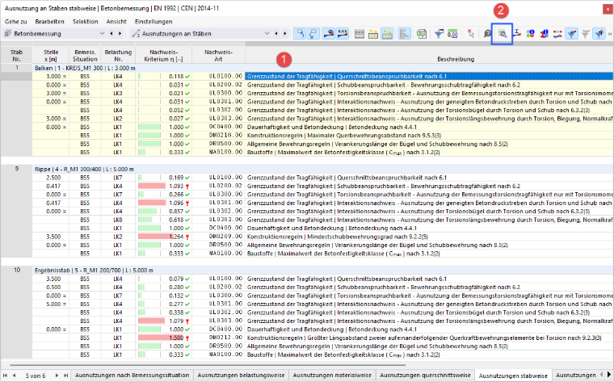Click the Excel export icon in toolbar
The height and width of the screenshot is (382, 614).
(422, 34)
